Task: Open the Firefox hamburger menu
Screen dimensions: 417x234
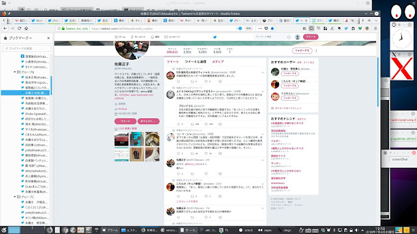Action: [375, 29]
